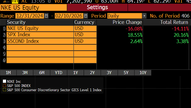Click SPX price change value 18.55%

(135, 35)
